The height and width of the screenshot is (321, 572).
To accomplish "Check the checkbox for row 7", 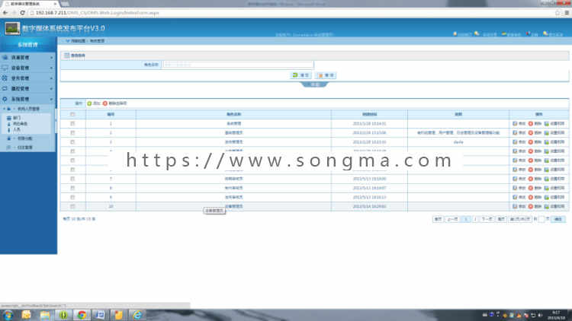I will 72,179.
